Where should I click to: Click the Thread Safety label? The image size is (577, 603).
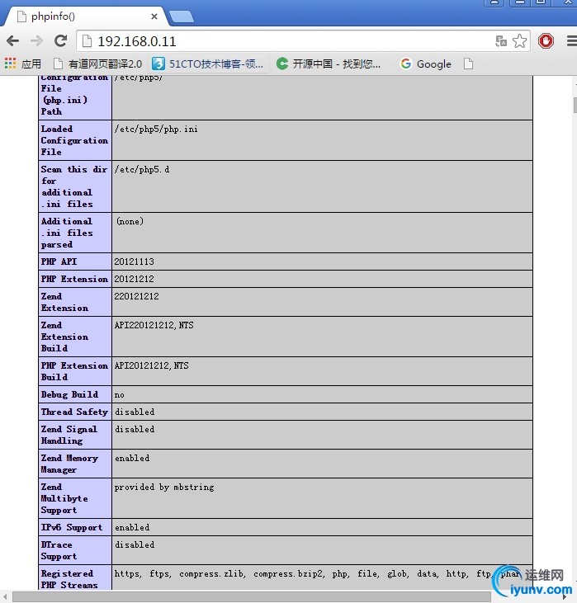[x=74, y=412]
